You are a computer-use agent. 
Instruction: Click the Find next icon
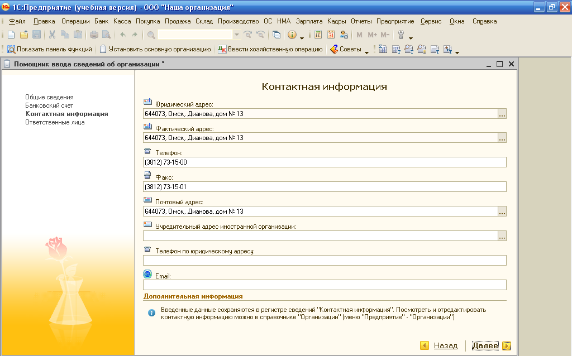coord(248,35)
